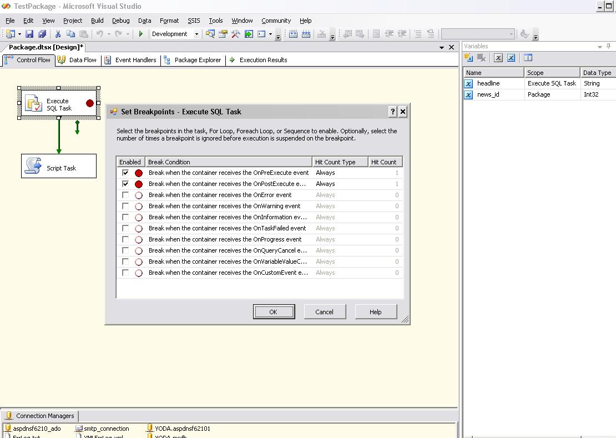Select the headline variable row
The width and height of the screenshot is (616, 438).
(x=488, y=83)
